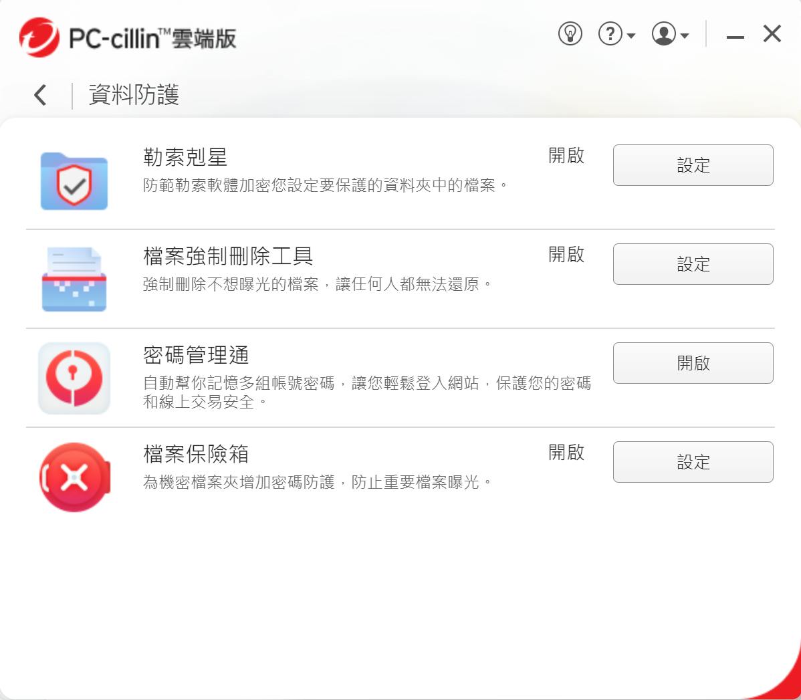801x700 pixels.
Task: Click the 檔案保險箱 vault icon
Action: 75,477
